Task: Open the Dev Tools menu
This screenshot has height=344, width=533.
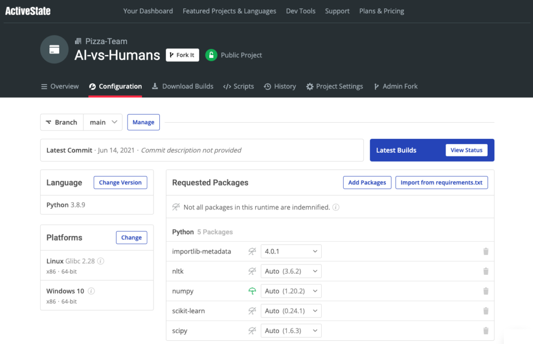Action: 301,11
